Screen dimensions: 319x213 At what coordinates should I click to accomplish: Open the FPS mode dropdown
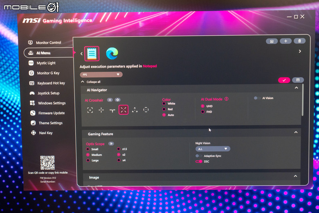click(101, 75)
